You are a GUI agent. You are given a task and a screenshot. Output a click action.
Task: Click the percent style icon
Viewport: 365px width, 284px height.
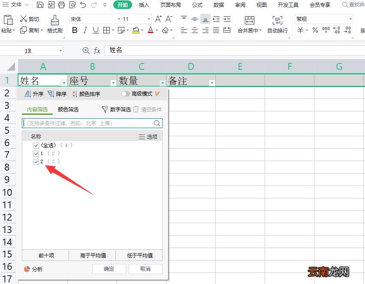point(315,30)
